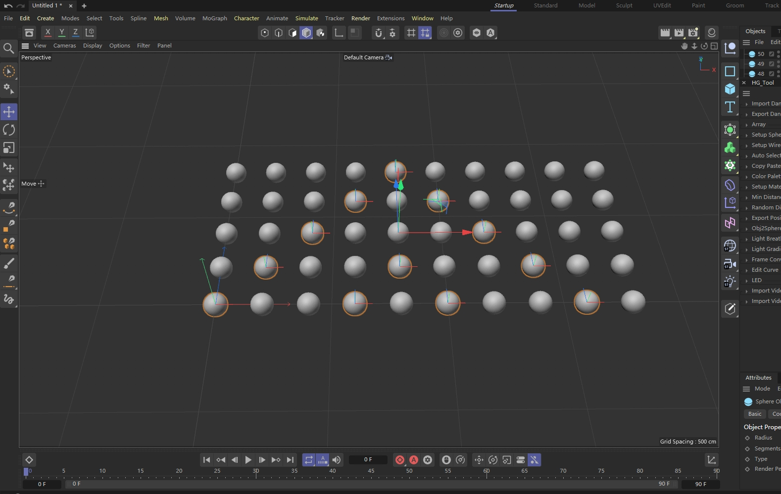This screenshot has height=494, width=781.
Task: Expand the Obj2Sphere section arrow
Action: 747,229
